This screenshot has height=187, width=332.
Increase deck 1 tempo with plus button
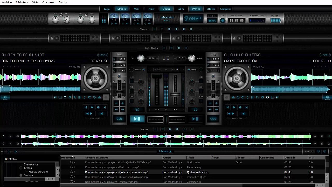coord(122,103)
